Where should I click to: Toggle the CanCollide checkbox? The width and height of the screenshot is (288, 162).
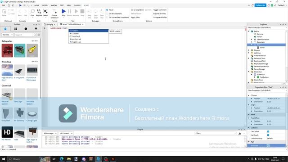(268, 131)
